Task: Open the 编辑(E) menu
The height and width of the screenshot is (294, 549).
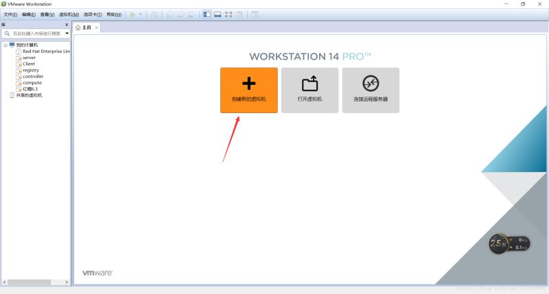Action: pyautogui.click(x=29, y=14)
